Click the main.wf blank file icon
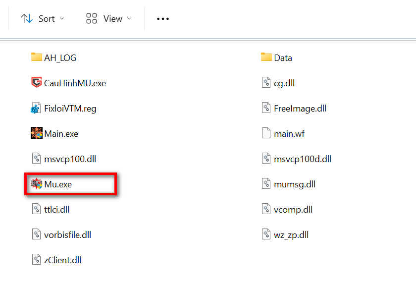 click(266, 133)
